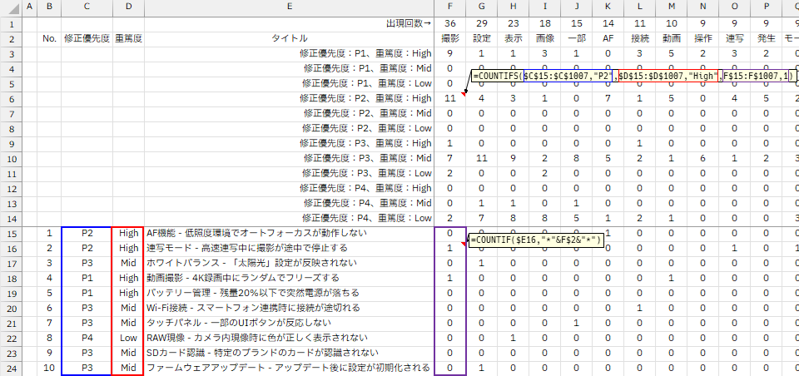Click the 連写モード title cell
799x376 pixels.
pyautogui.click(x=289, y=248)
